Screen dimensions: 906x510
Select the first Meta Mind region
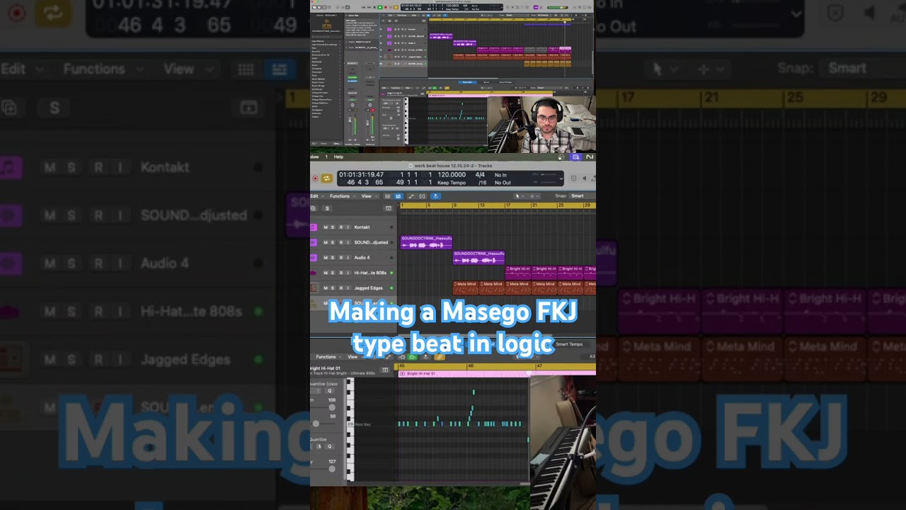[x=466, y=288]
